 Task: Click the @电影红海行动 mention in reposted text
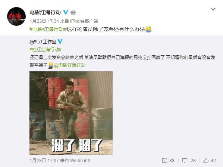(70, 65)
